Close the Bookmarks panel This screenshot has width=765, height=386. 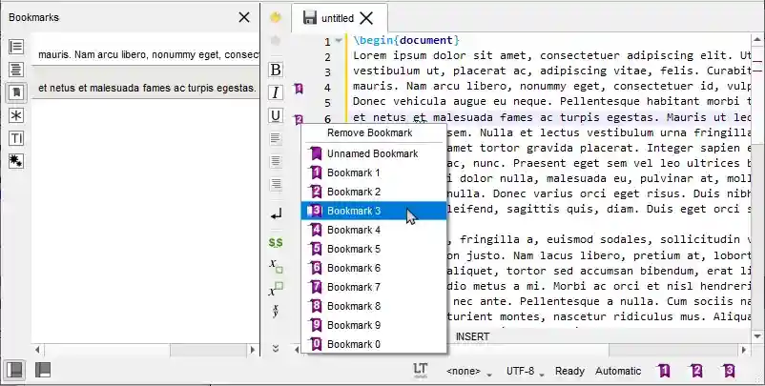(x=244, y=17)
